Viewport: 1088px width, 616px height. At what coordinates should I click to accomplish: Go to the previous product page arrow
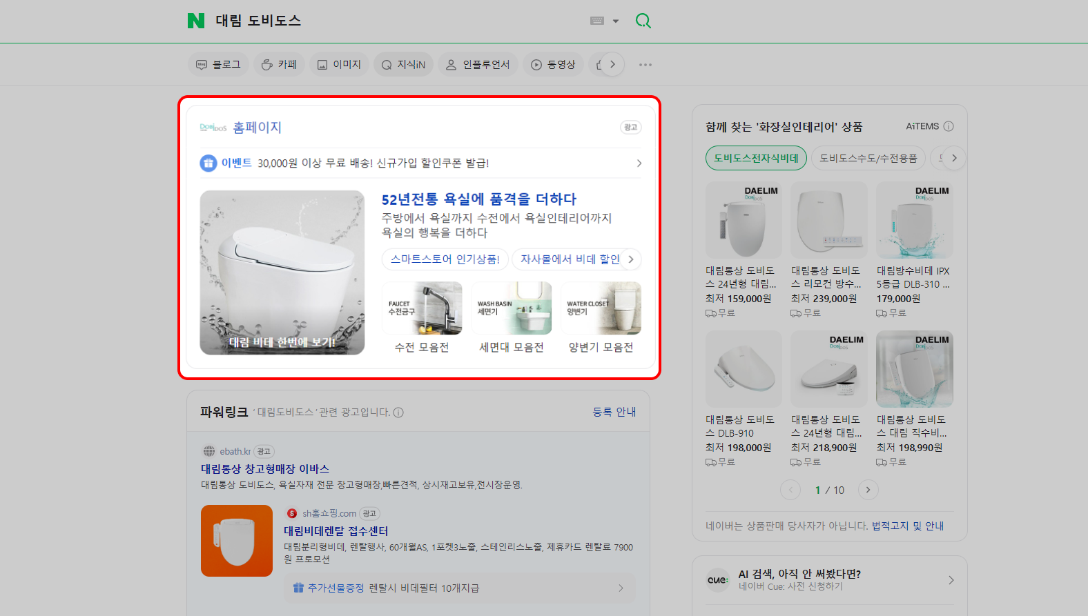[790, 490]
